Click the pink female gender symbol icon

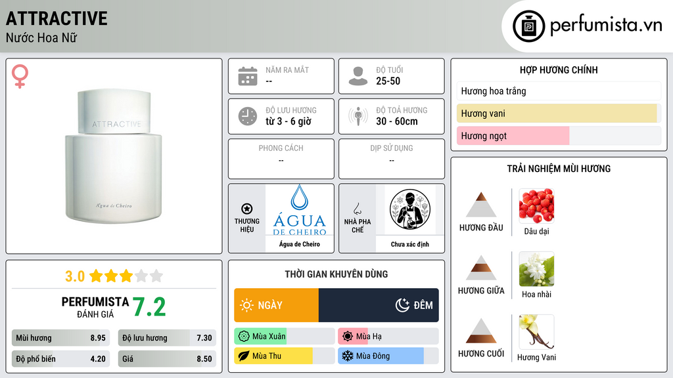(20, 76)
